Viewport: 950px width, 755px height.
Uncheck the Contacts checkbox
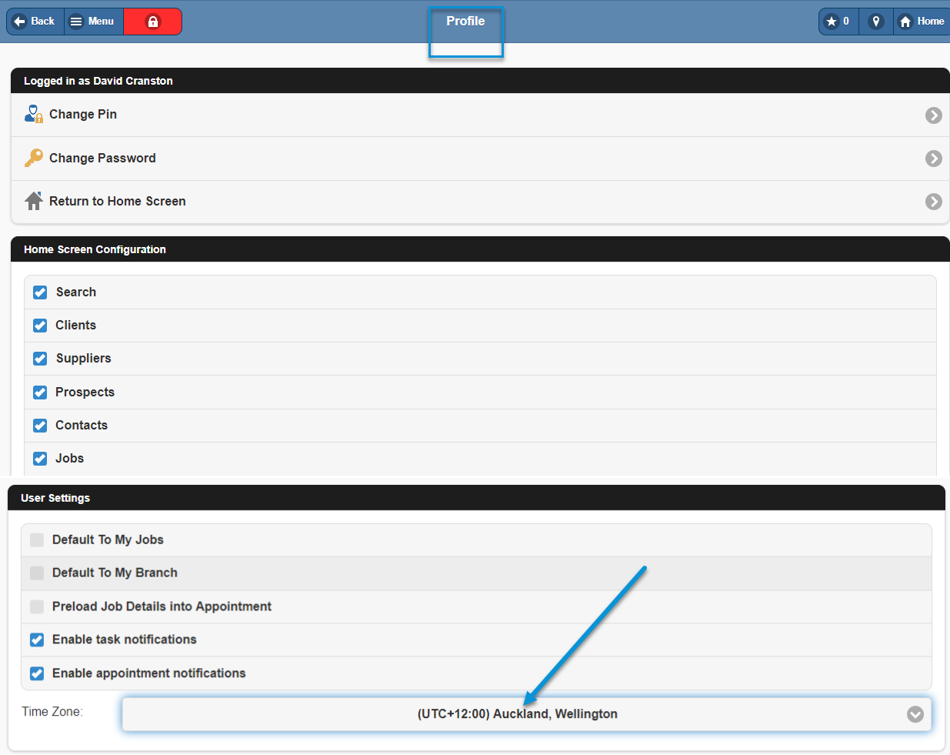pyautogui.click(x=40, y=426)
